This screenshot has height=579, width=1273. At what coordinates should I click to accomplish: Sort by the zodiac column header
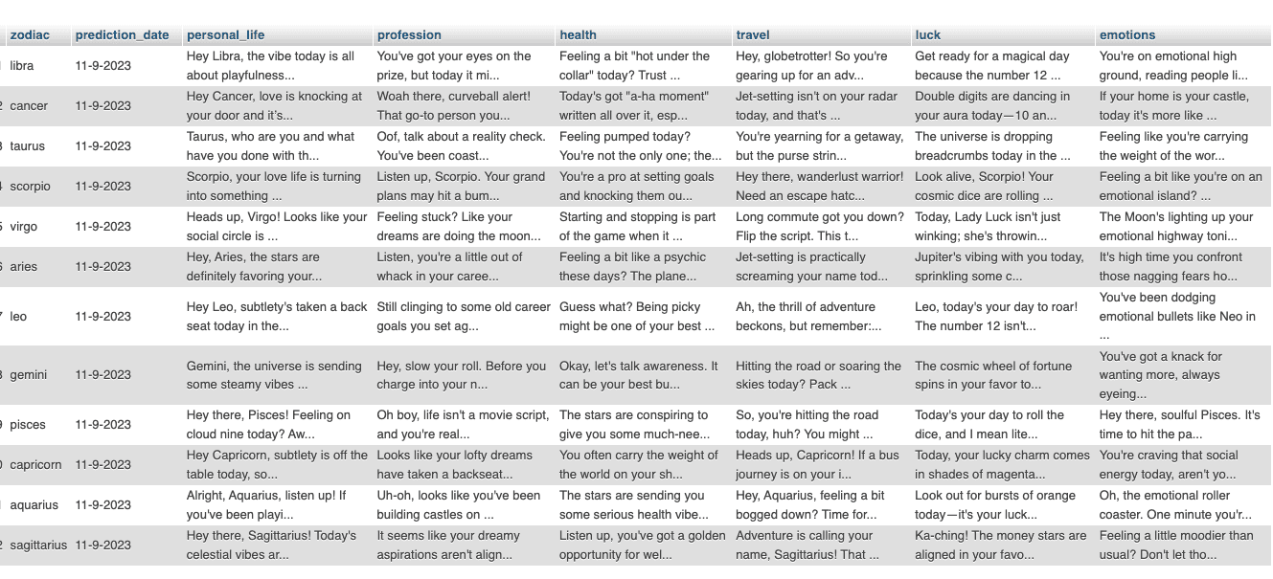click(30, 35)
